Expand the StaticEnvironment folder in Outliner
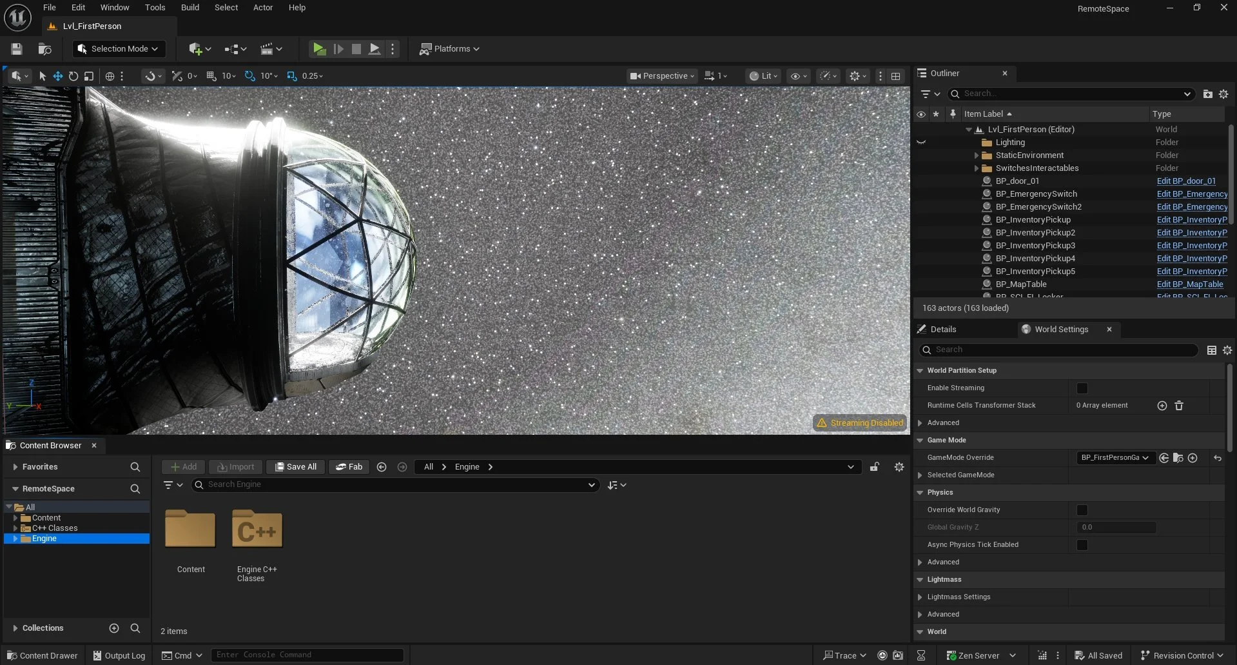 click(976, 155)
